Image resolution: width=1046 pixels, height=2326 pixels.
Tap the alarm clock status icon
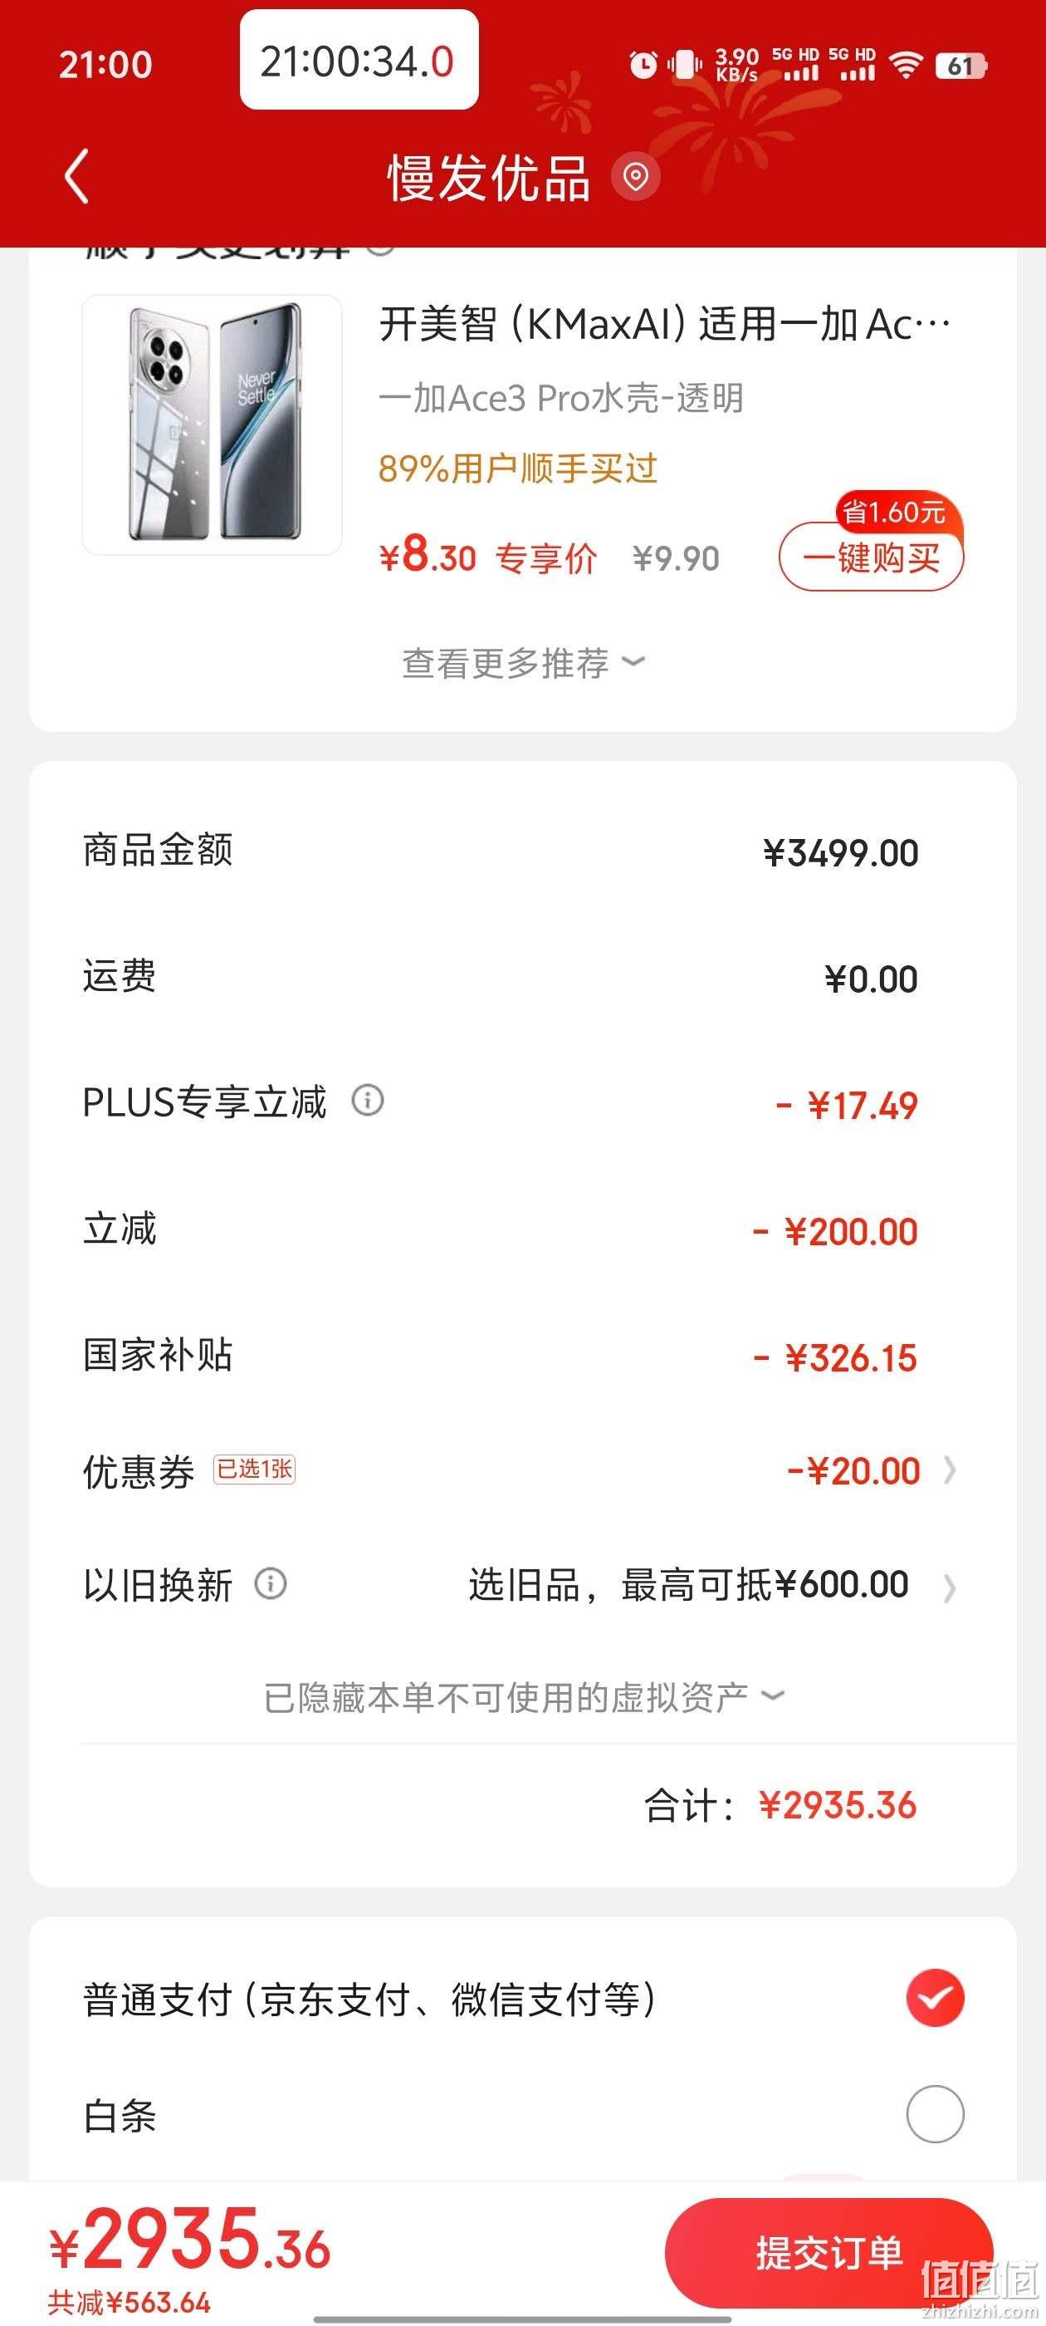point(643,64)
